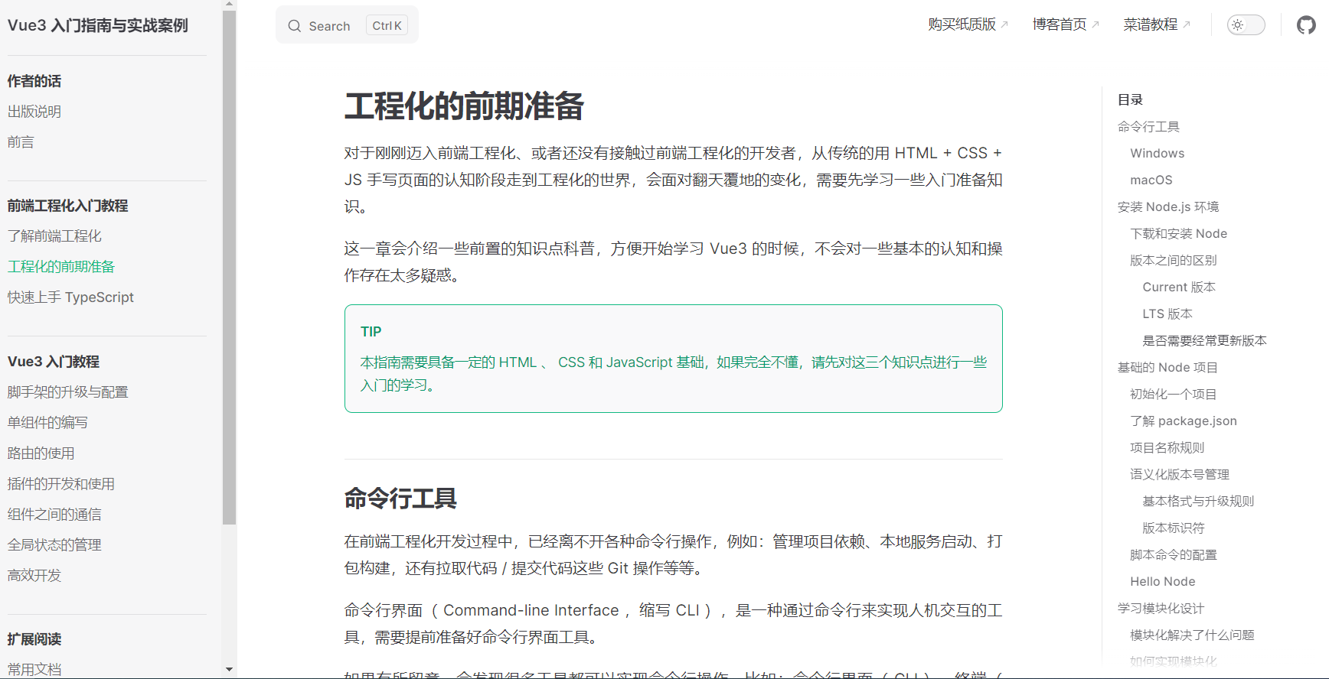Click the 工程化的前期准备 page heading
Image resolution: width=1329 pixels, height=679 pixels.
[464, 106]
